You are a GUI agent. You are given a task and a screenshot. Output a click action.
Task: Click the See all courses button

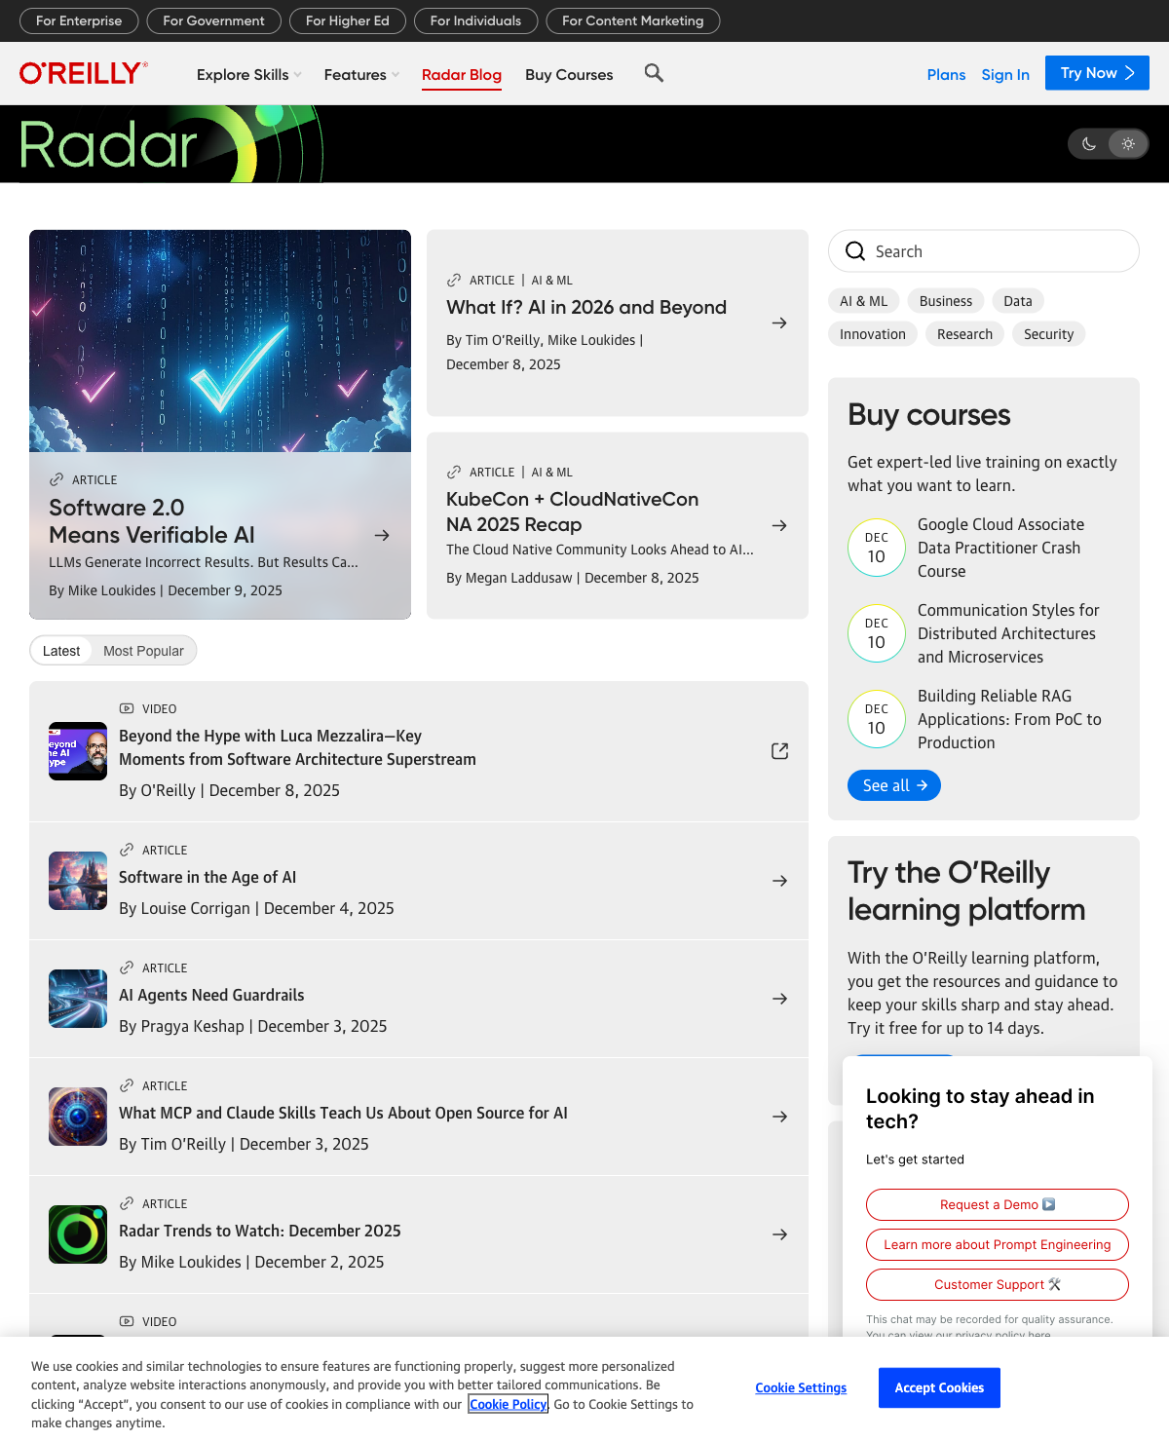tap(893, 785)
